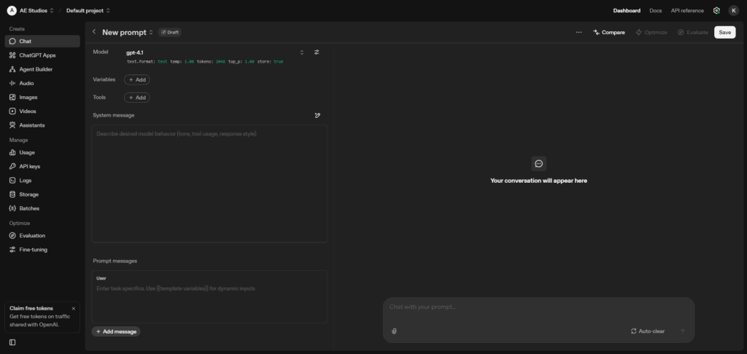Open the user profile avatar K
The height and width of the screenshot is (354, 747).
point(734,10)
